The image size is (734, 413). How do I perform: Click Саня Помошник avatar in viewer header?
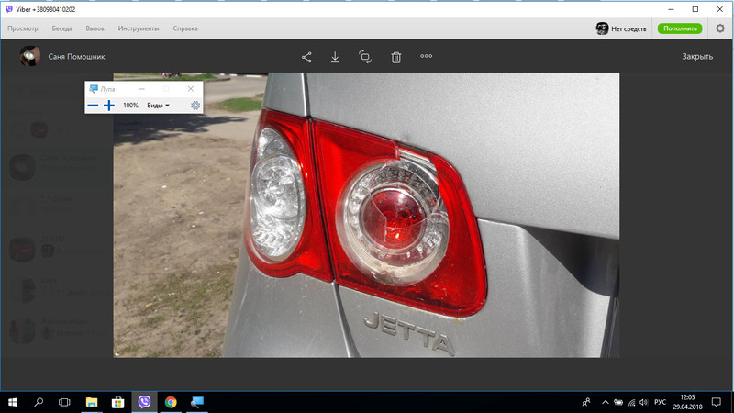29,56
